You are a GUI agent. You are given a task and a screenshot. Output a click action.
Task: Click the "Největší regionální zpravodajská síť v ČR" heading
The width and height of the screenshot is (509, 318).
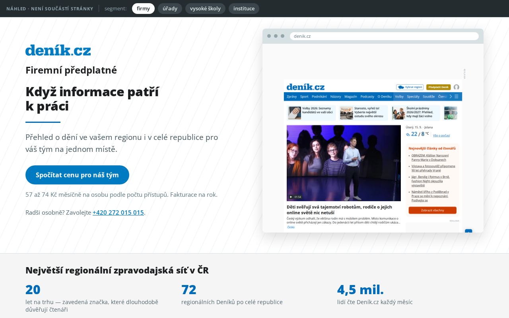[117, 270]
